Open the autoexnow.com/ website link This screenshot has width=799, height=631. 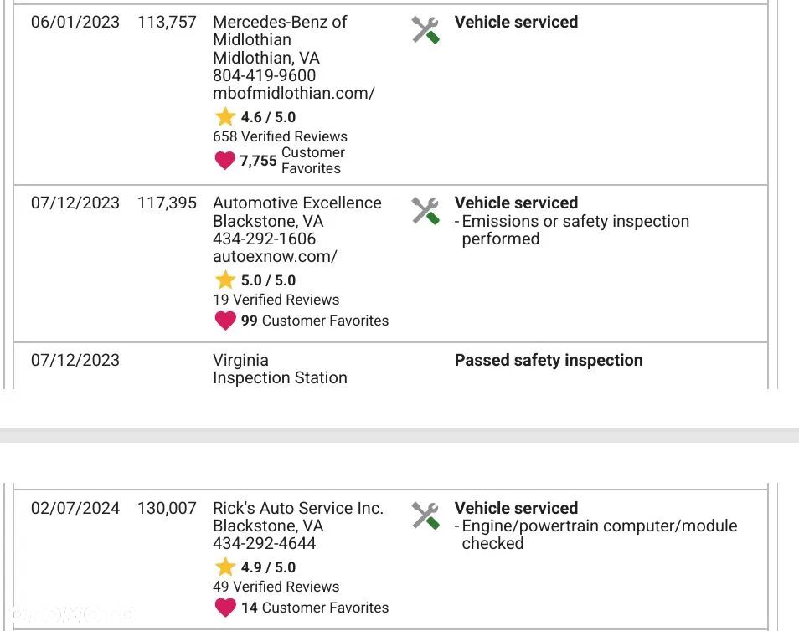click(x=275, y=257)
